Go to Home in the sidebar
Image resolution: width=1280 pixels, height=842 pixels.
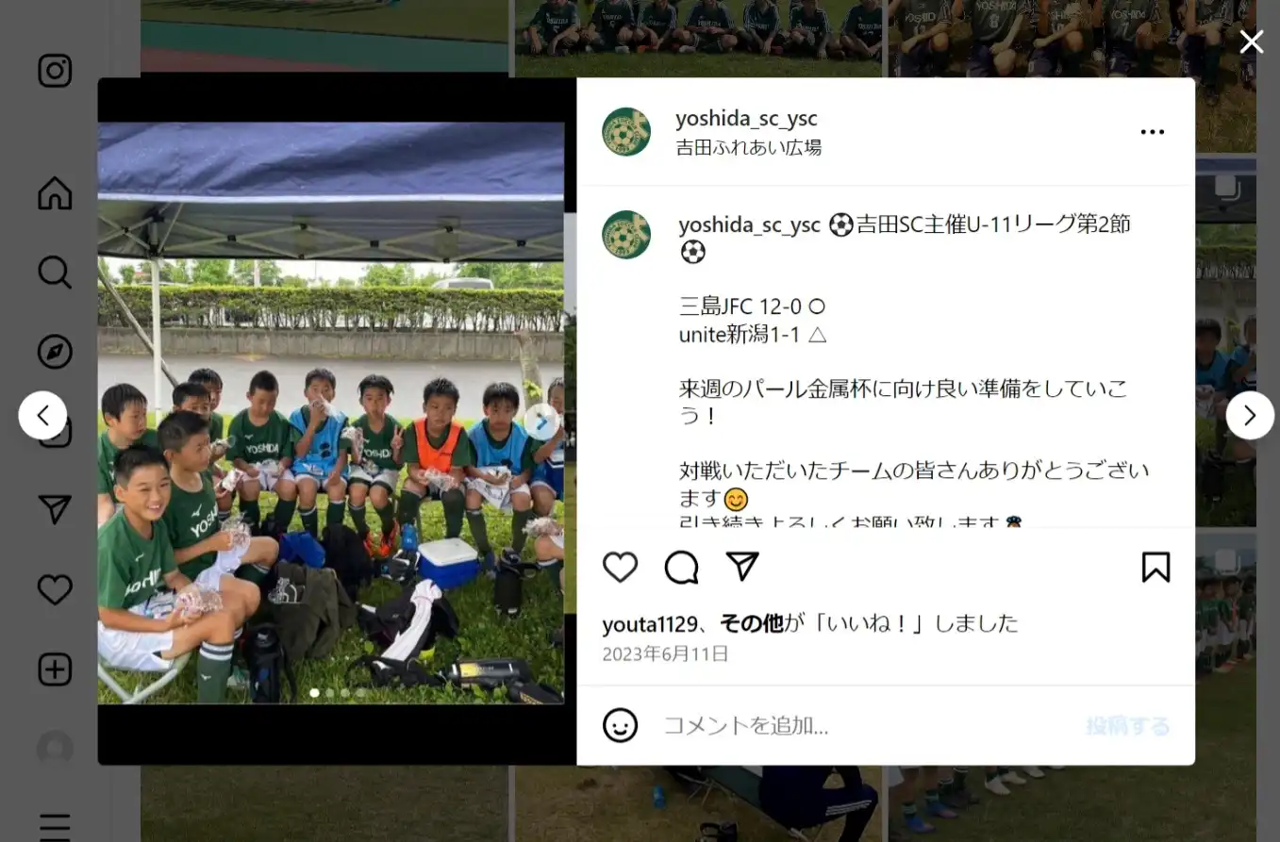point(55,193)
